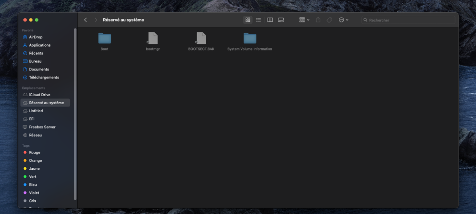The width and height of the screenshot is (476, 214).
Task: Click the Share toolbar icon
Action: click(318, 19)
